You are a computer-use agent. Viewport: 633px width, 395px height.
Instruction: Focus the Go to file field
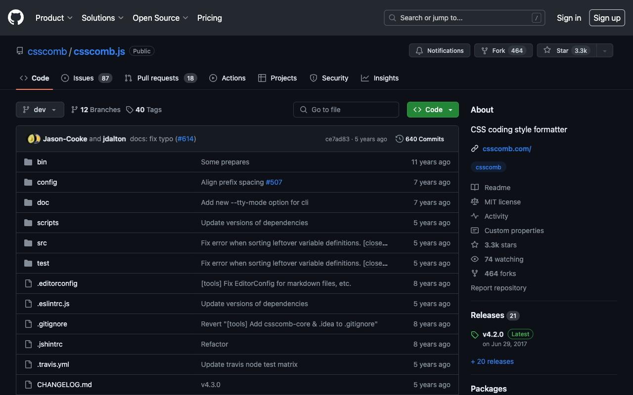click(346, 110)
